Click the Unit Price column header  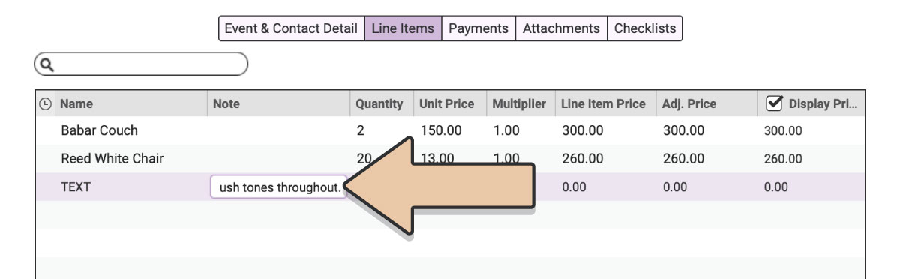point(447,104)
